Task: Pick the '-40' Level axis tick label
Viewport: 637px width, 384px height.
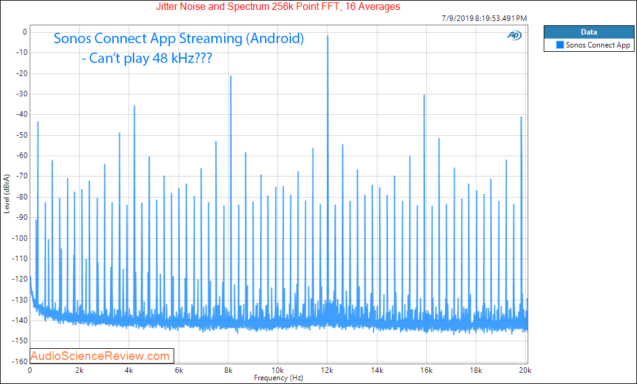Action: tap(21, 114)
